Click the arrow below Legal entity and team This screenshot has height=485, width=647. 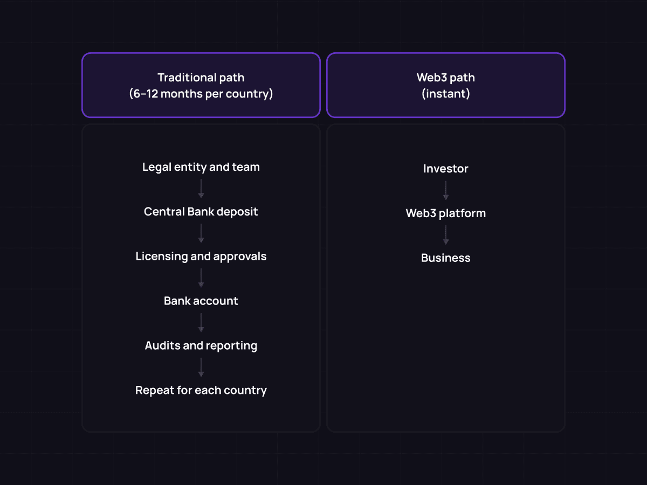[x=201, y=189]
